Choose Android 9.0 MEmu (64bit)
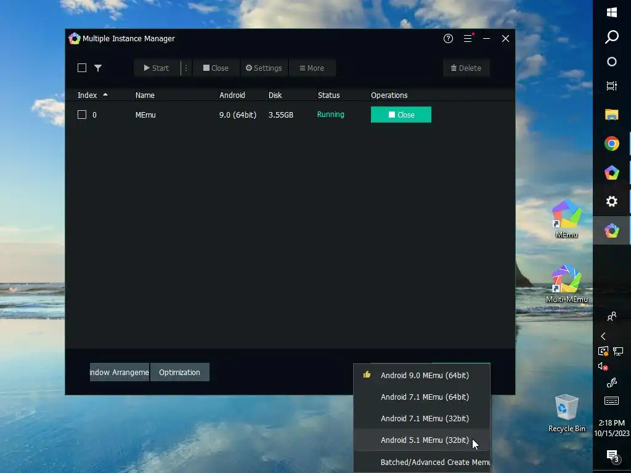The image size is (631, 473). click(421, 375)
